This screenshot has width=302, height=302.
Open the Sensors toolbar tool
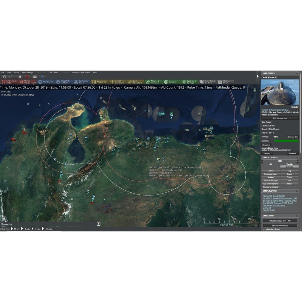pos(170,82)
